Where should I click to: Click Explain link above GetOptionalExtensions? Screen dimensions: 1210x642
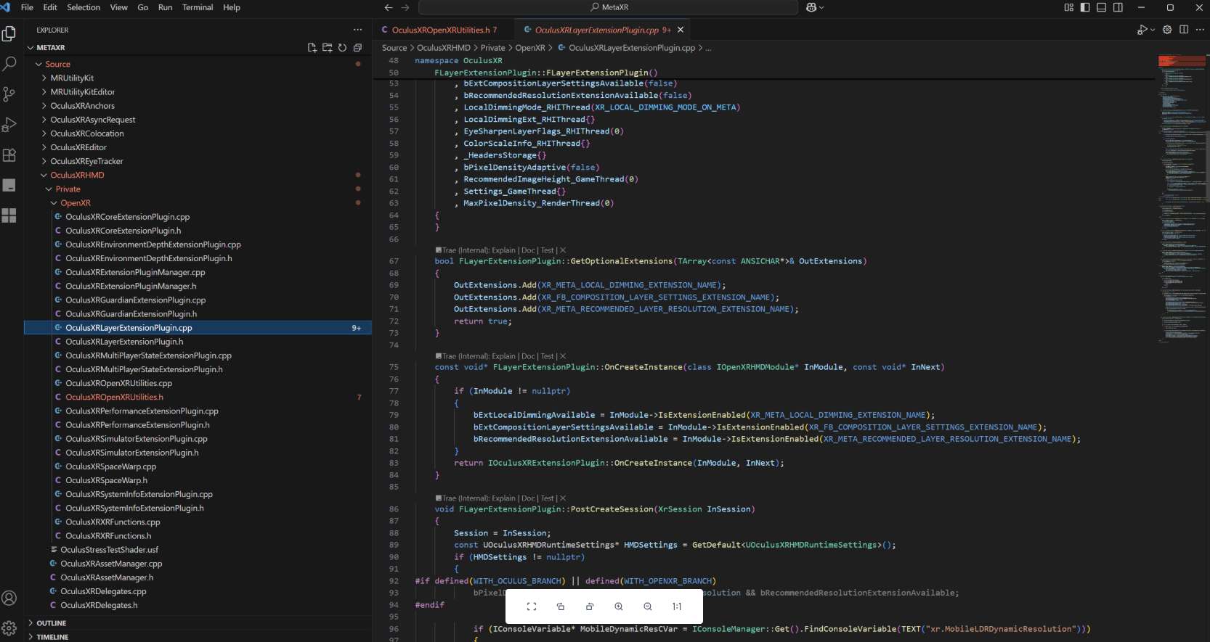tap(503, 250)
